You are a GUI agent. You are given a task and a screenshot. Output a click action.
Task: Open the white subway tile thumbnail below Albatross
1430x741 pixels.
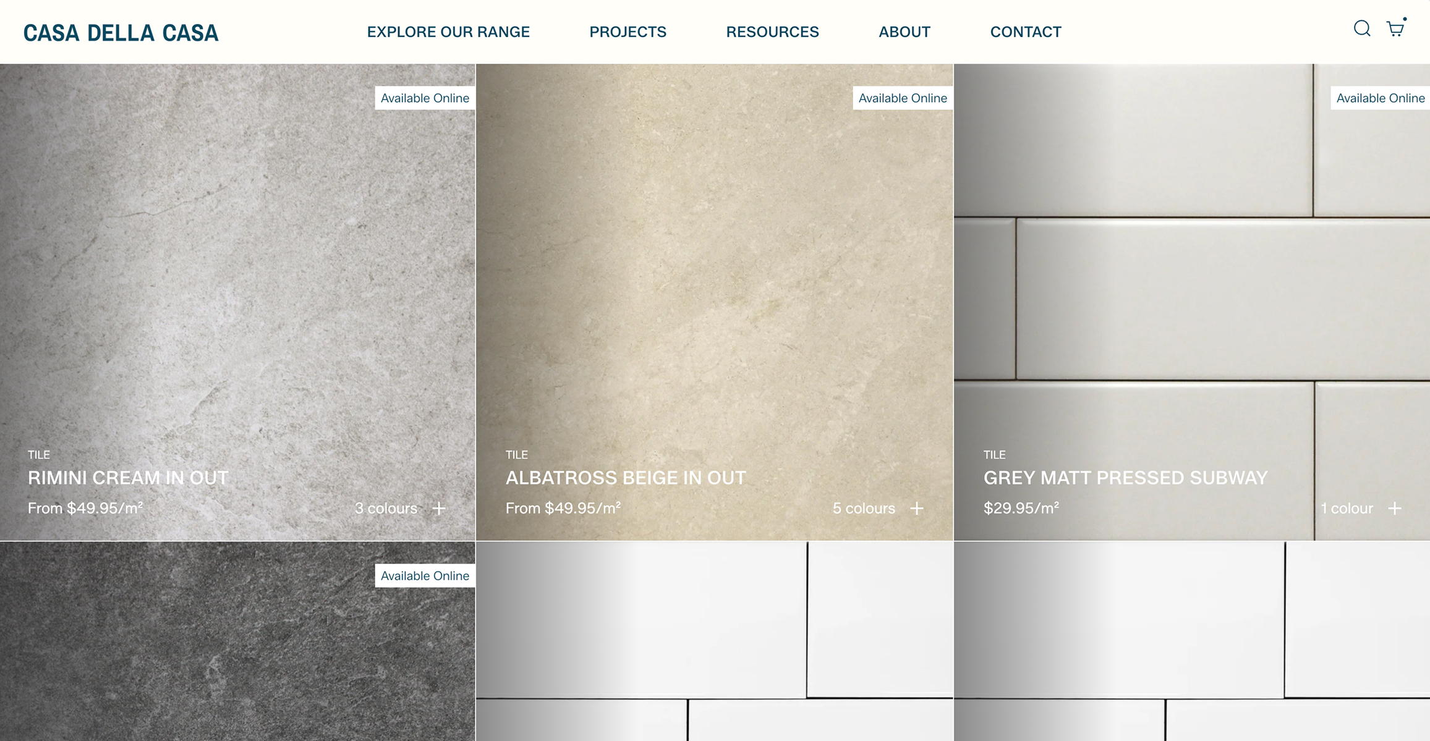pyautogui.click(x=715, y=641)
